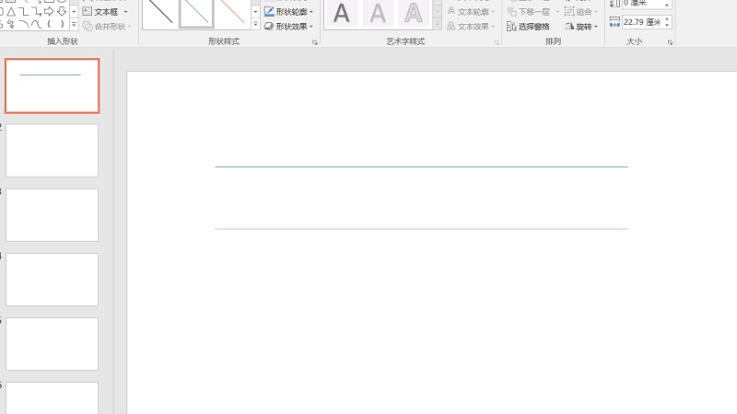Open the 形状轮廓 shape outline dropdown

click(288, 12)
